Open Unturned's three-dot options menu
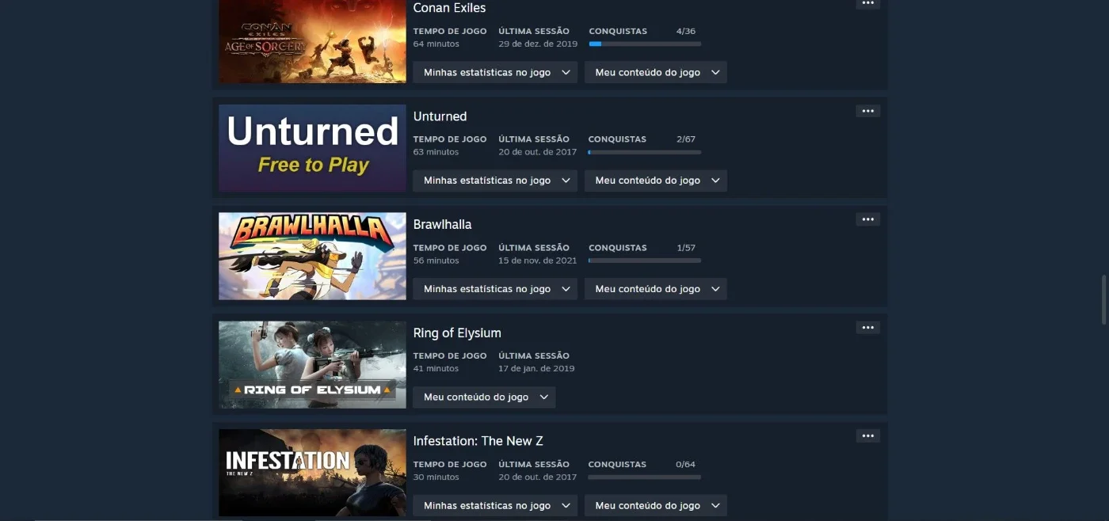The width and height of the screenshot is (1109, 521). click(868, 111)
